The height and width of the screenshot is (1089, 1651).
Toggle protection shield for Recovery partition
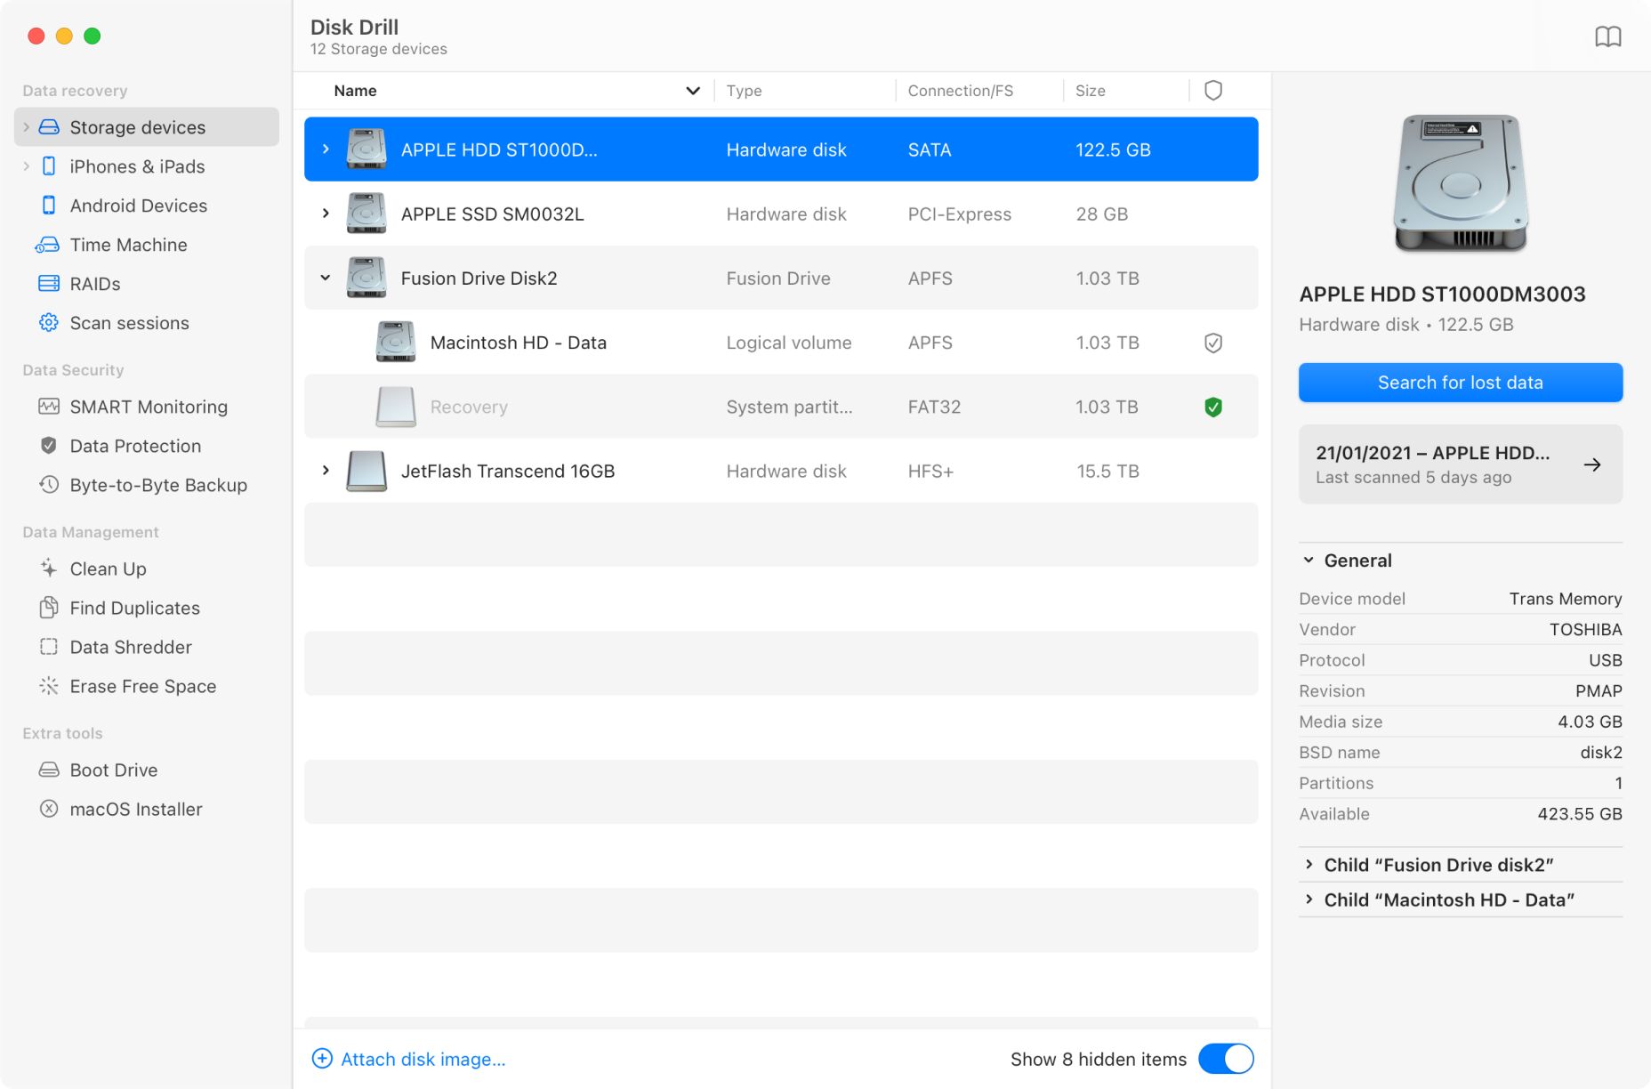(x=1212, y=407)
